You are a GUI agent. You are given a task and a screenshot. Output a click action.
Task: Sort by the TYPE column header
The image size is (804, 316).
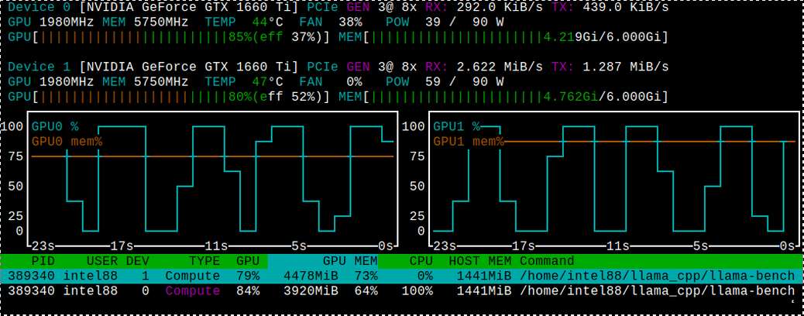click(x=204, y=260)
